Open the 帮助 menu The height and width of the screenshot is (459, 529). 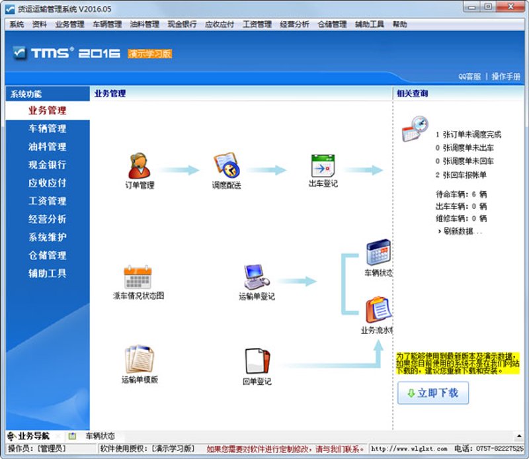click(x=400, y=24)
